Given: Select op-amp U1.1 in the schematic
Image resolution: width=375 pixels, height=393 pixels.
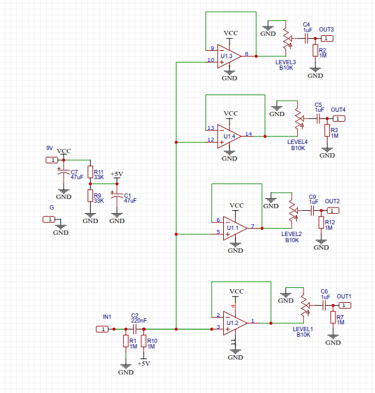Looking at the screenshot, I should pos(235,228).
